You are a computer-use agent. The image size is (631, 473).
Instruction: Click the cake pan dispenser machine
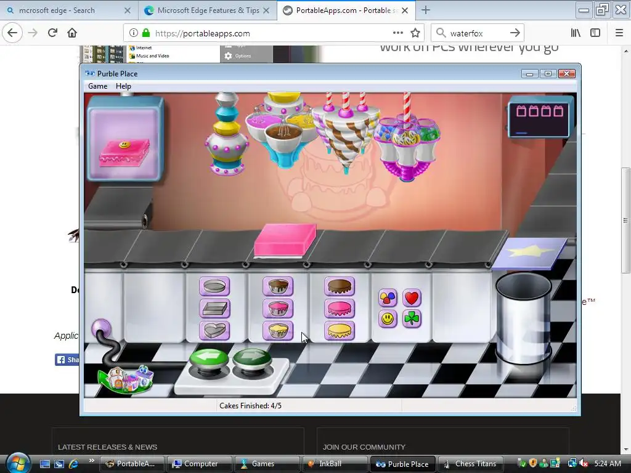pyautogui.click(x=227, y=134)
